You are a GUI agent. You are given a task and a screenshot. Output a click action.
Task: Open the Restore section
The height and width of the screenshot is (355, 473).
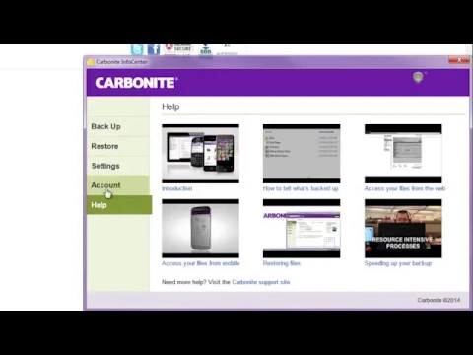pyautogui.click(x=118, y=146)
